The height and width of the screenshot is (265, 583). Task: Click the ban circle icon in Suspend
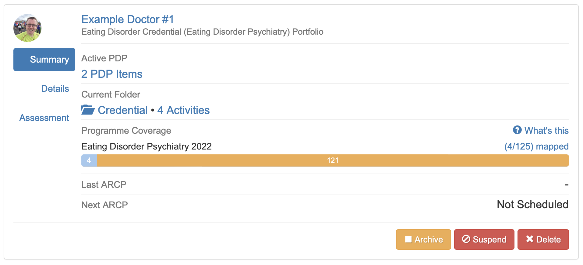pyautogui.click(x=466, y=239)
